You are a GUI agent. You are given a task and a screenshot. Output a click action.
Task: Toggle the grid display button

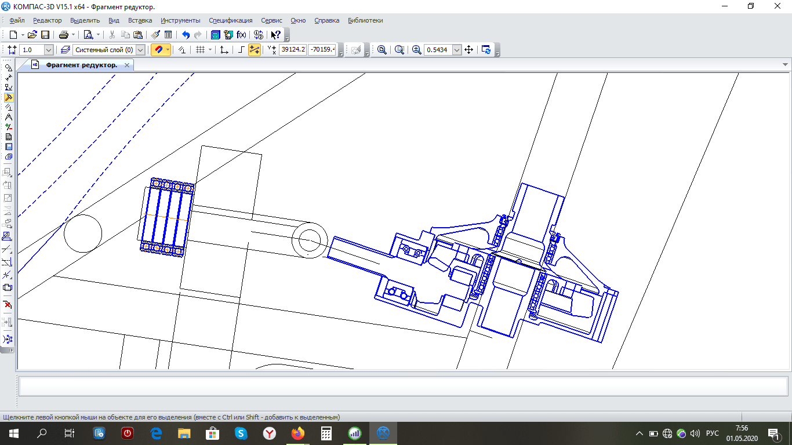(x=200, y=50)
